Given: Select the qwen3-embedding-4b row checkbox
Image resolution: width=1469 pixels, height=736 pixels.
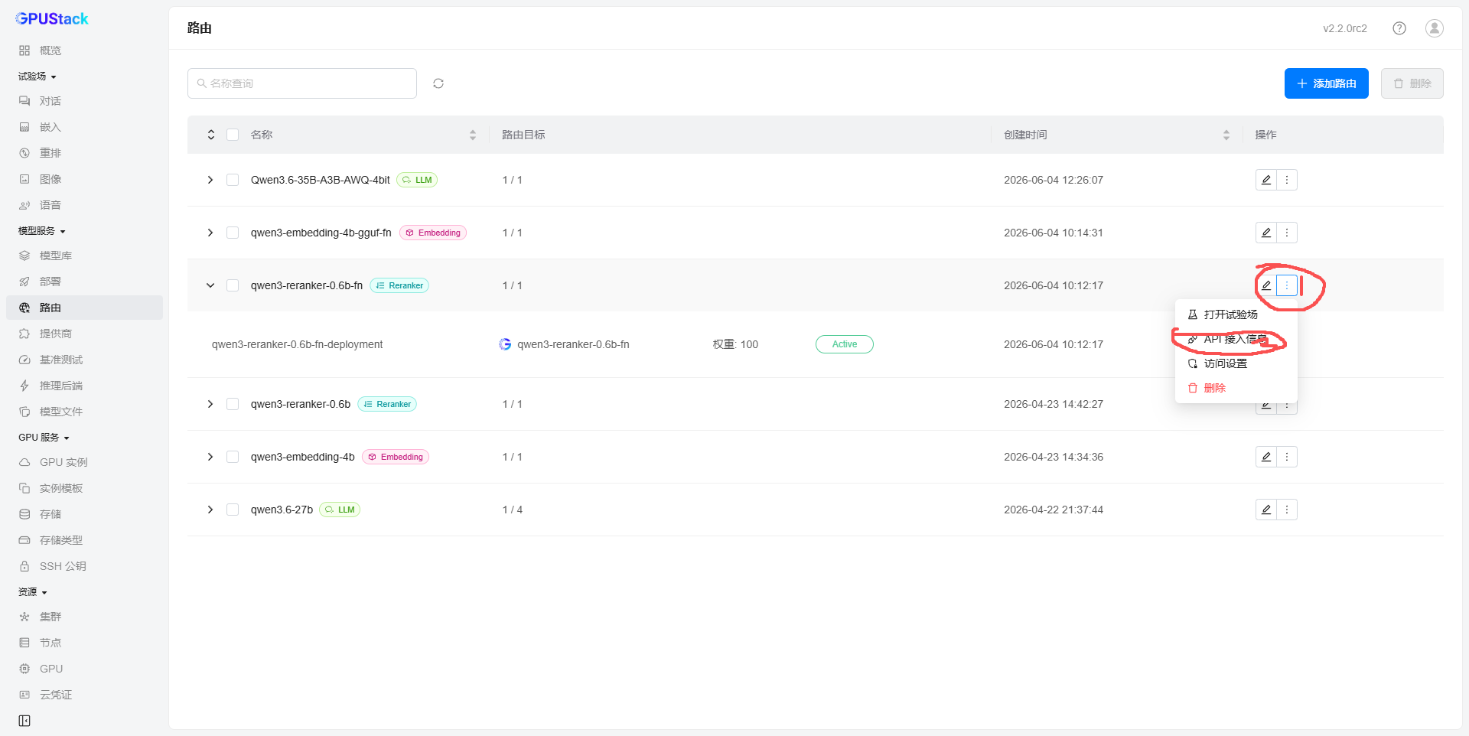Looking at the screenshot, I should (233, 457).
